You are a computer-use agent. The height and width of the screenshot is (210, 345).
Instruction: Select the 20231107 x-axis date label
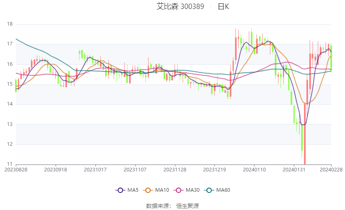click(x=135, y=170)
